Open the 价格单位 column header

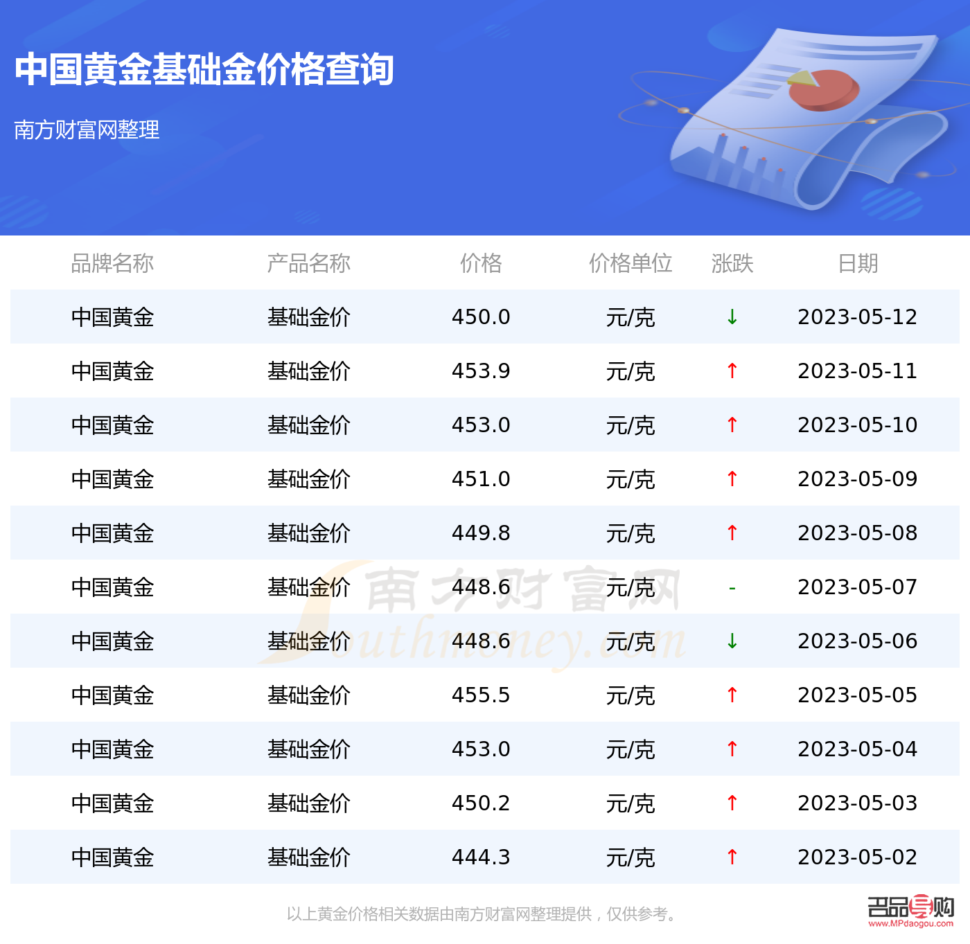click(629, 263)
